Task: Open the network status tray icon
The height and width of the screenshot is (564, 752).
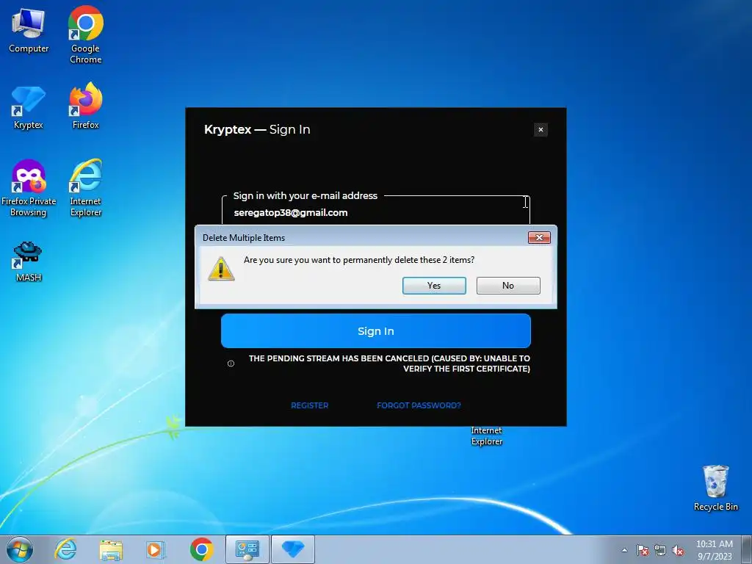Action: 660,550
